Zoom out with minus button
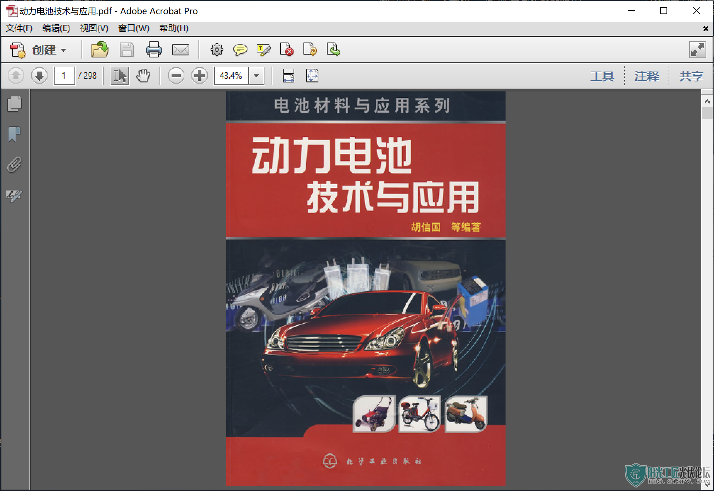Screen dimensions: 714x491 (176, 75)
